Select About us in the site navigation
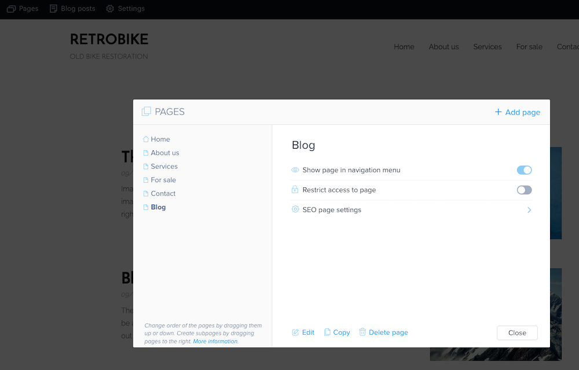 (x=444, y=47)
